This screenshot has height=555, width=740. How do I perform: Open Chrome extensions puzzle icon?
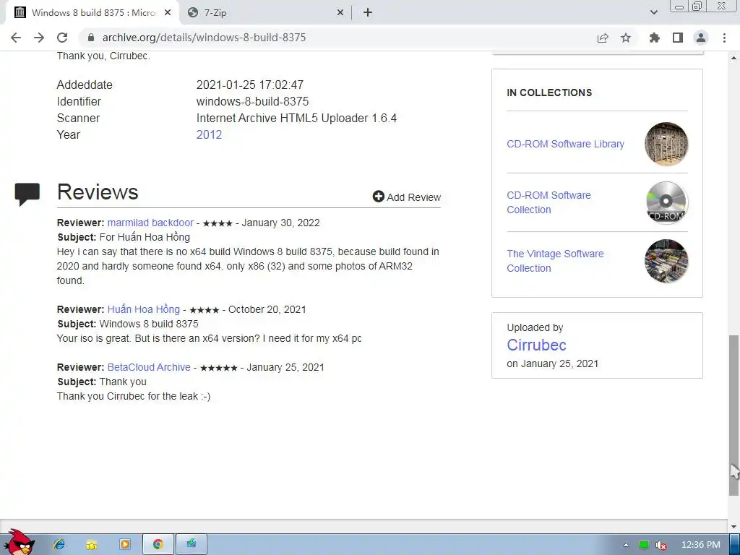pyautogui.click(x=655, y=38)
